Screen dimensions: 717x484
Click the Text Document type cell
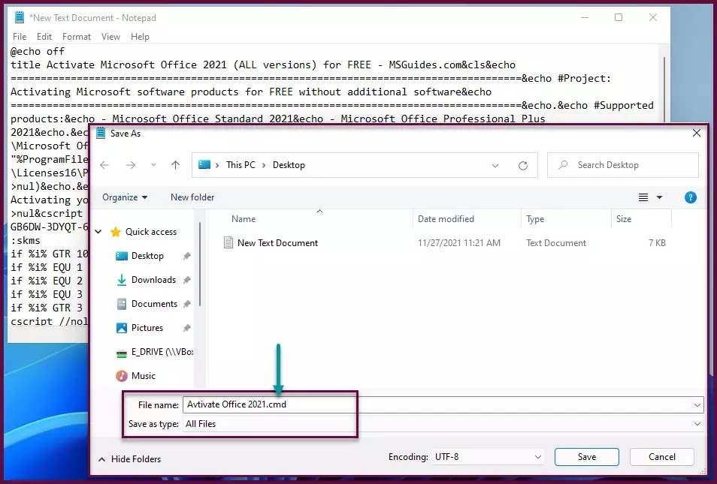pos(556,243)
